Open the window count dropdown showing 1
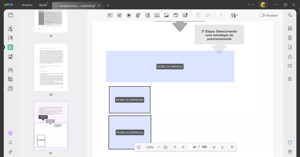 pos(251,5)
